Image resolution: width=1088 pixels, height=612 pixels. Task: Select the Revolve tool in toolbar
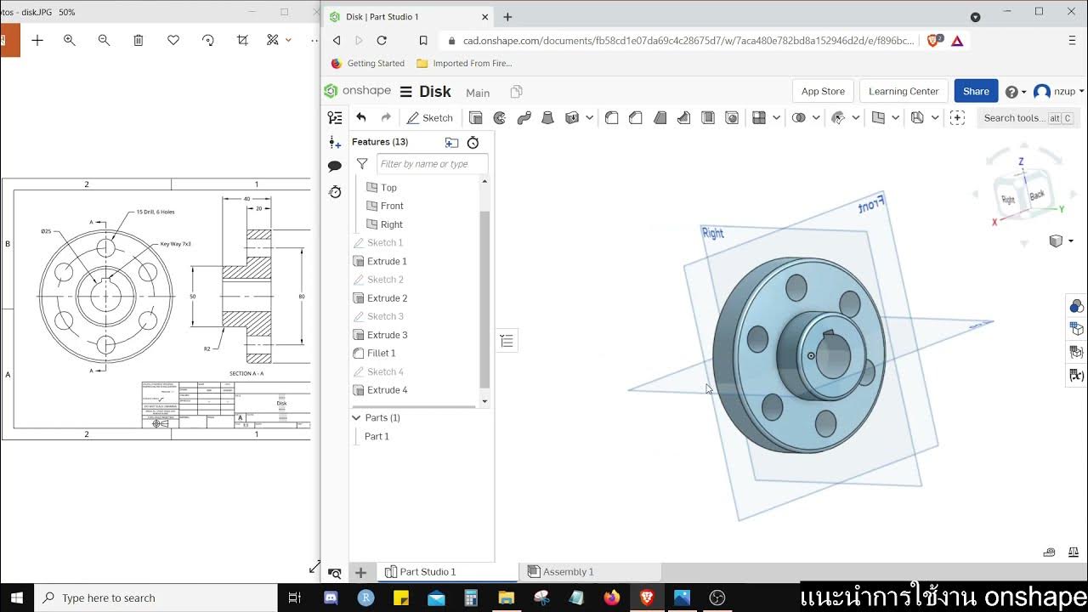(x=500, y=118)
